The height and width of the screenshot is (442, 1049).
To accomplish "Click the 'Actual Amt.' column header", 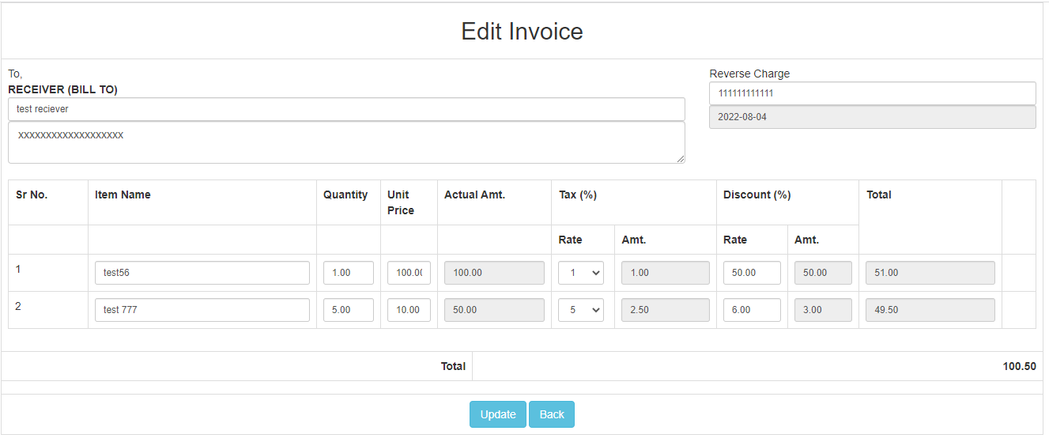I will tap(474, 195).
